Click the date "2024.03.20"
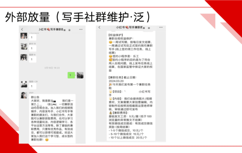The image size is (242, 153). coord(116,81)
